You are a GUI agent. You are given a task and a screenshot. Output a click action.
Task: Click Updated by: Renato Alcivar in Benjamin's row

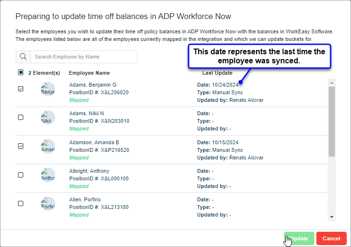tap(230, 100)
